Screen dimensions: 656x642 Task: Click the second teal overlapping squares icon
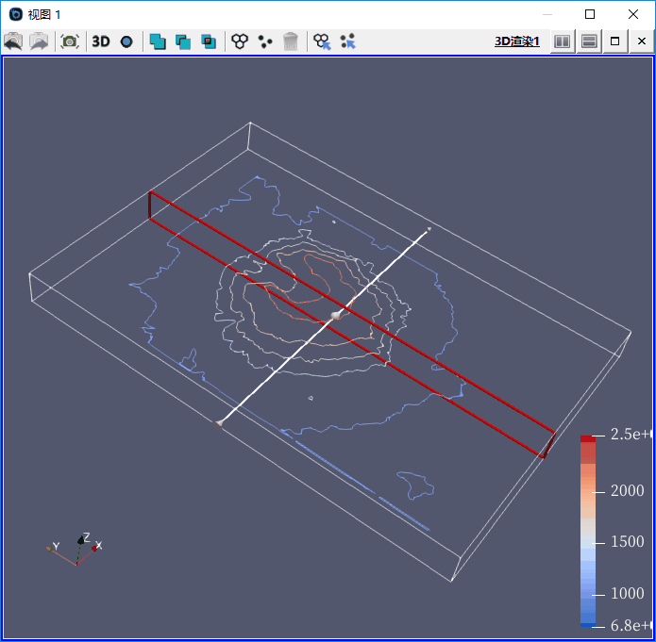[183, 41]
